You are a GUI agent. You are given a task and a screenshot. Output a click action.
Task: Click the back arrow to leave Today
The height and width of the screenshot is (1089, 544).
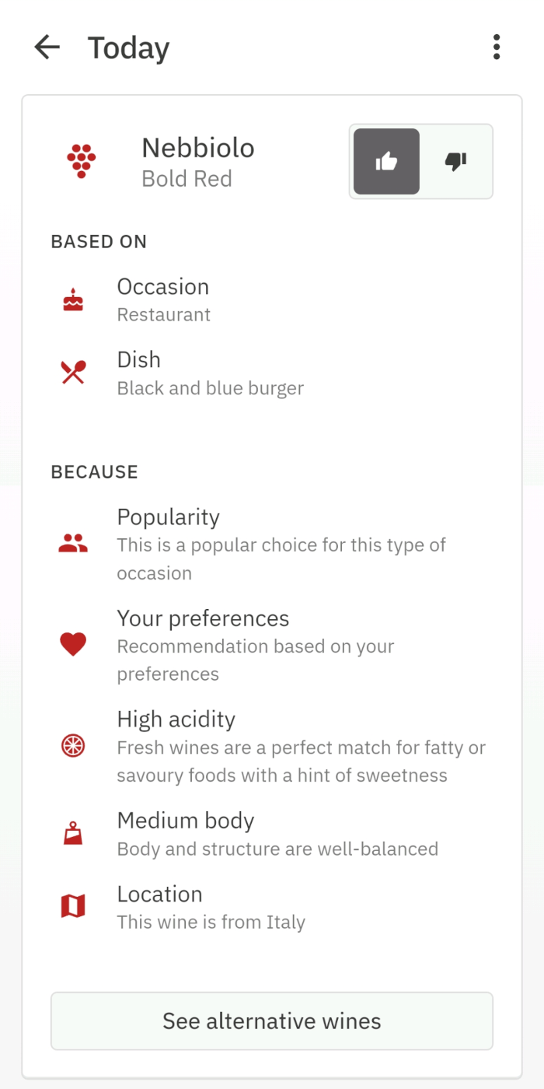point(47,47)
